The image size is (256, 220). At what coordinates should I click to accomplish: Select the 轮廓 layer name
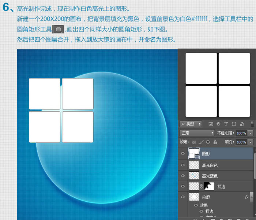pyautogui.click(x=206, y=197)
